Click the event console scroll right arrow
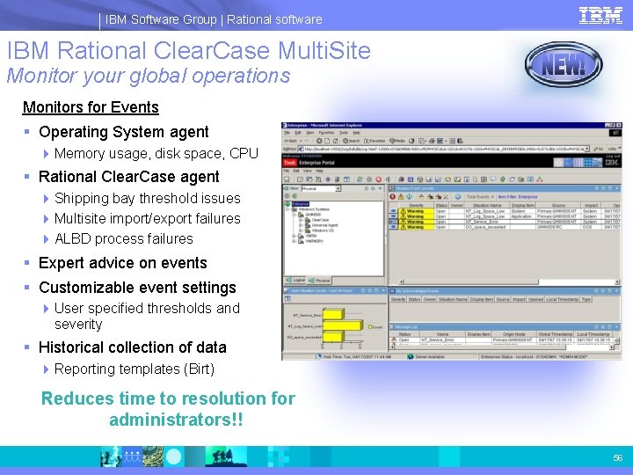Viewport: 633px width, 475px height. point(617,281)
